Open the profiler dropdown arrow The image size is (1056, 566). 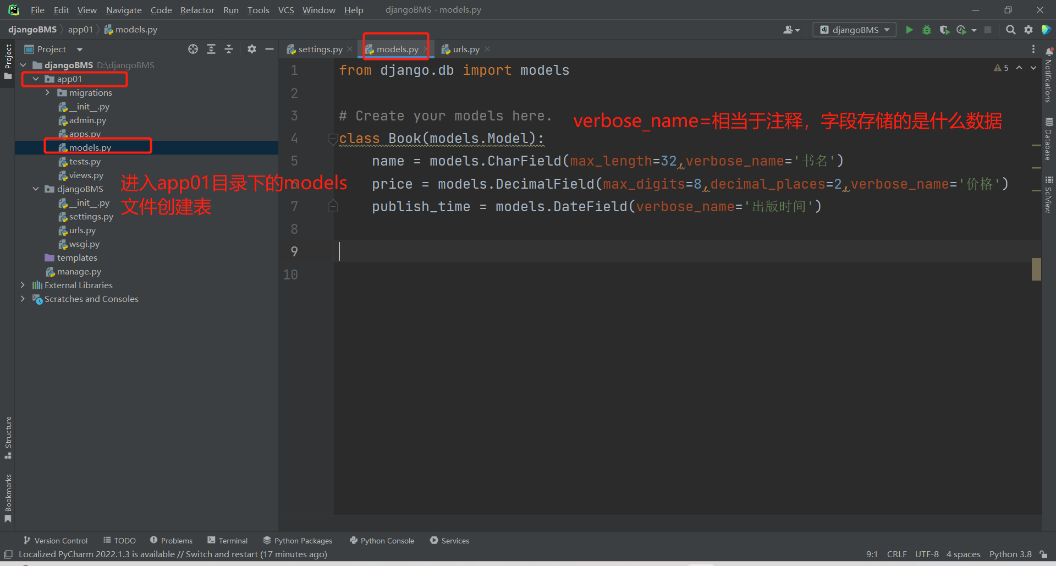point(974,30)
